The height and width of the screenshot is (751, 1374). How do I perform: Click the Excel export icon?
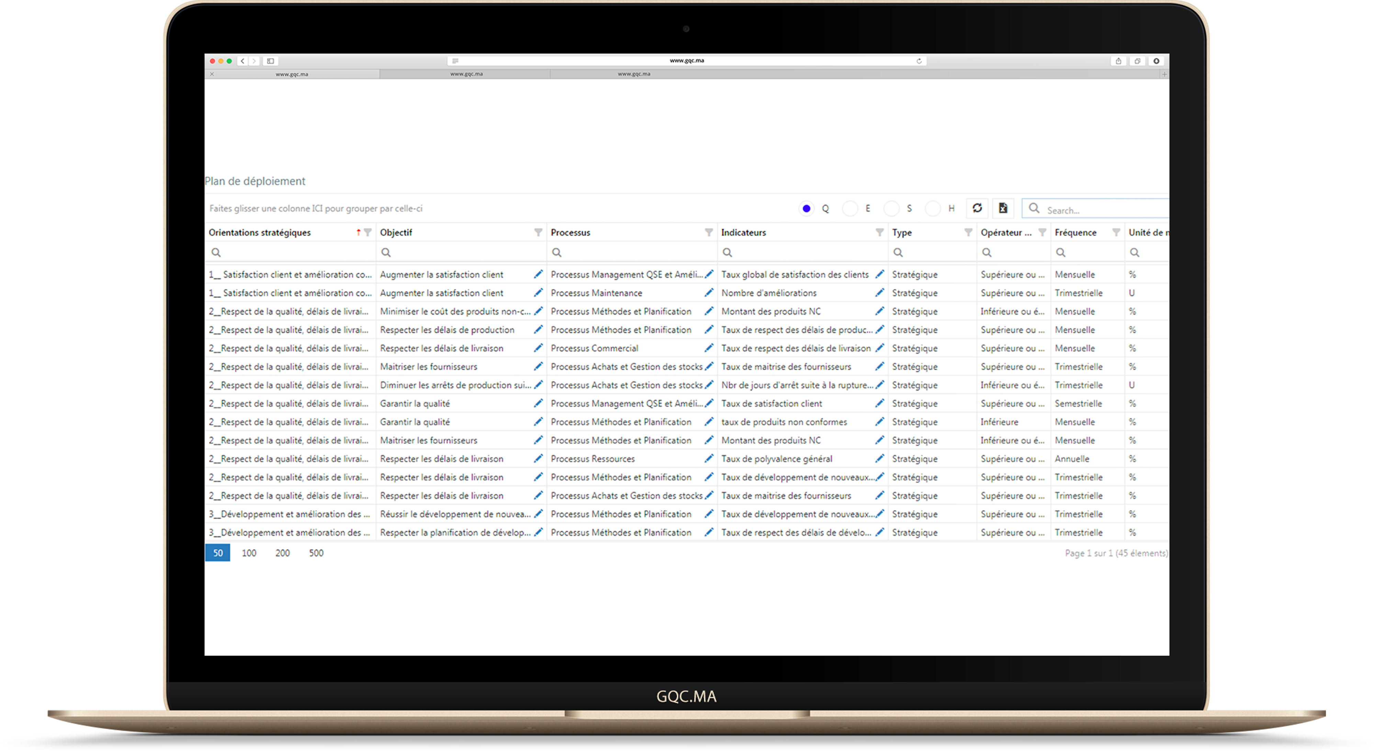point(1003,208)
